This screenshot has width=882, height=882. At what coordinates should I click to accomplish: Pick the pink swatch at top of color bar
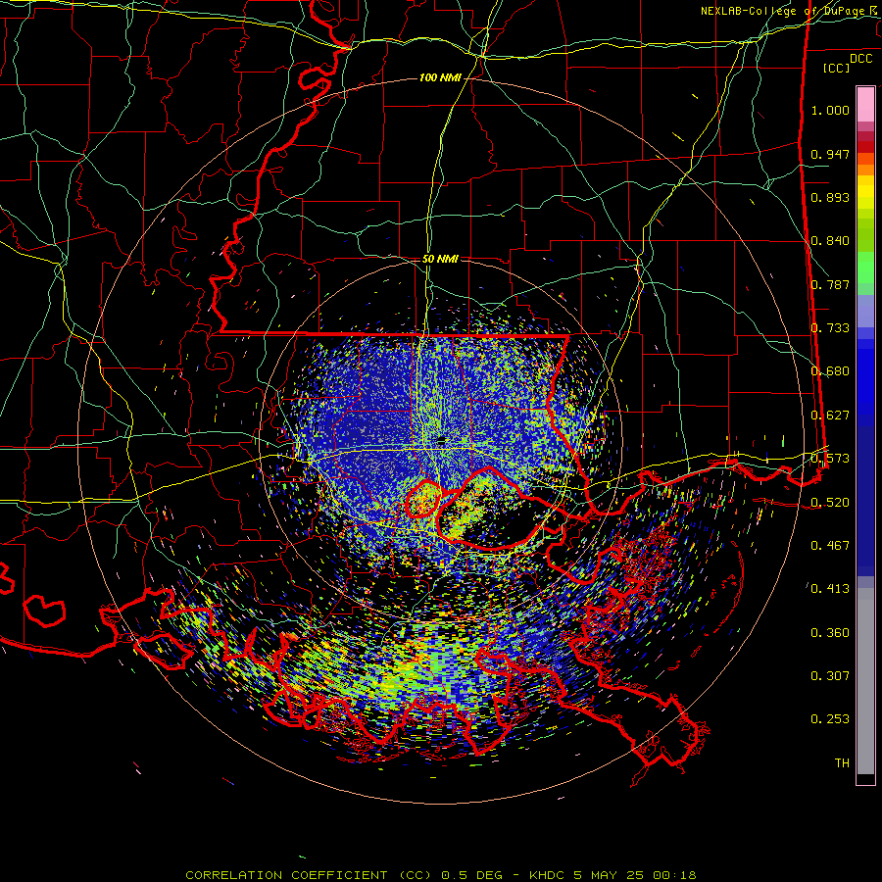865,105
